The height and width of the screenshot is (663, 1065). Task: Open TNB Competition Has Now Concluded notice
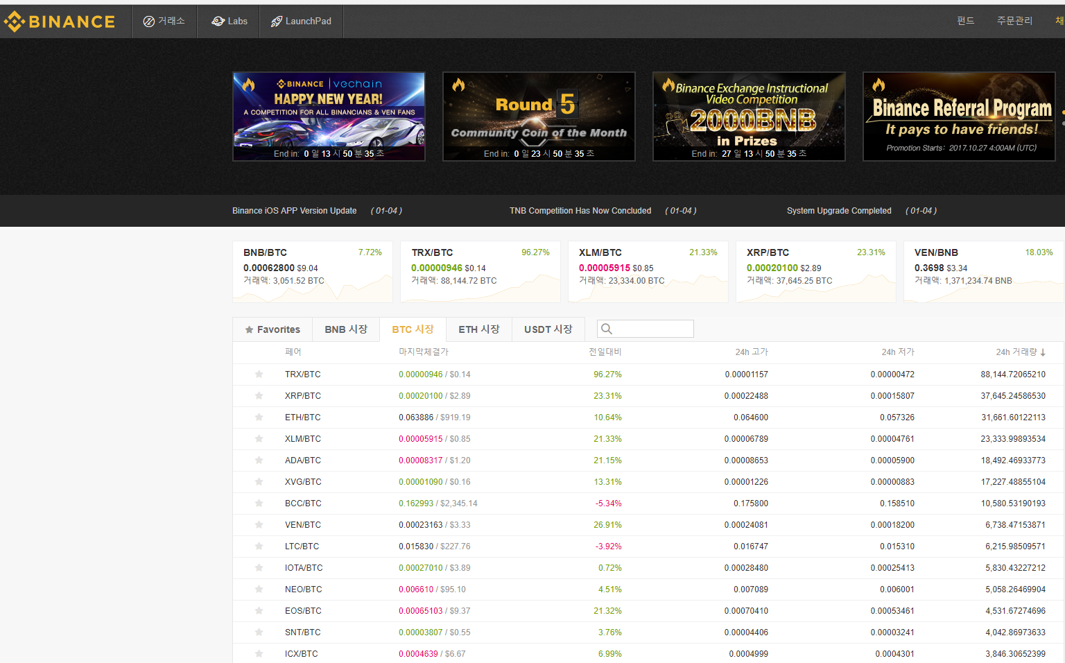(580, 211)
